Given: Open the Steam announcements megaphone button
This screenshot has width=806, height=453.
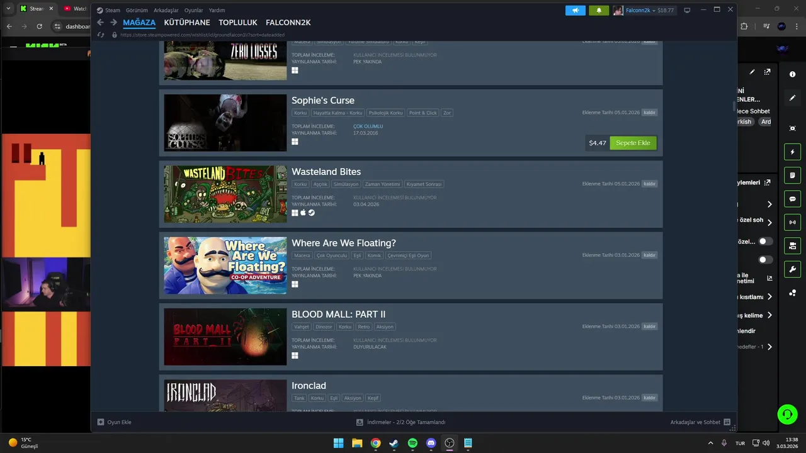Looking at the screenshot, I should coord(575,10).
